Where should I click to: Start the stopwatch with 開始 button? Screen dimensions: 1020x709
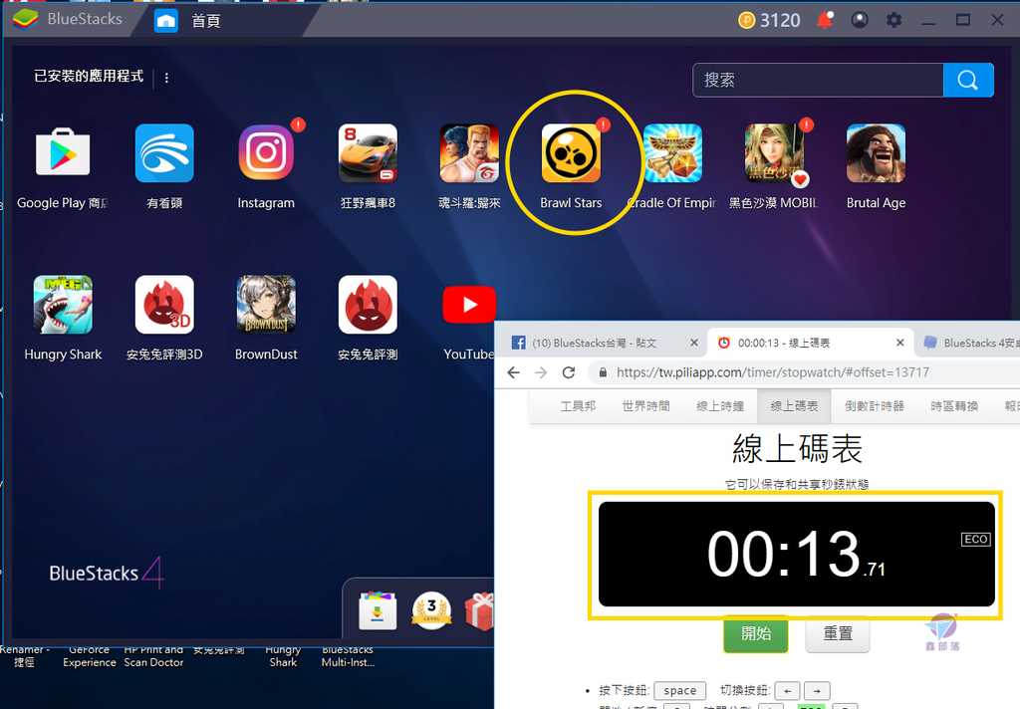pos(756,633)
